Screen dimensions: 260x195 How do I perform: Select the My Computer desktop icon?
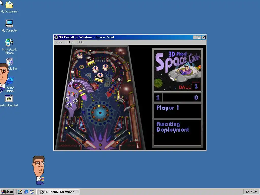9,26
